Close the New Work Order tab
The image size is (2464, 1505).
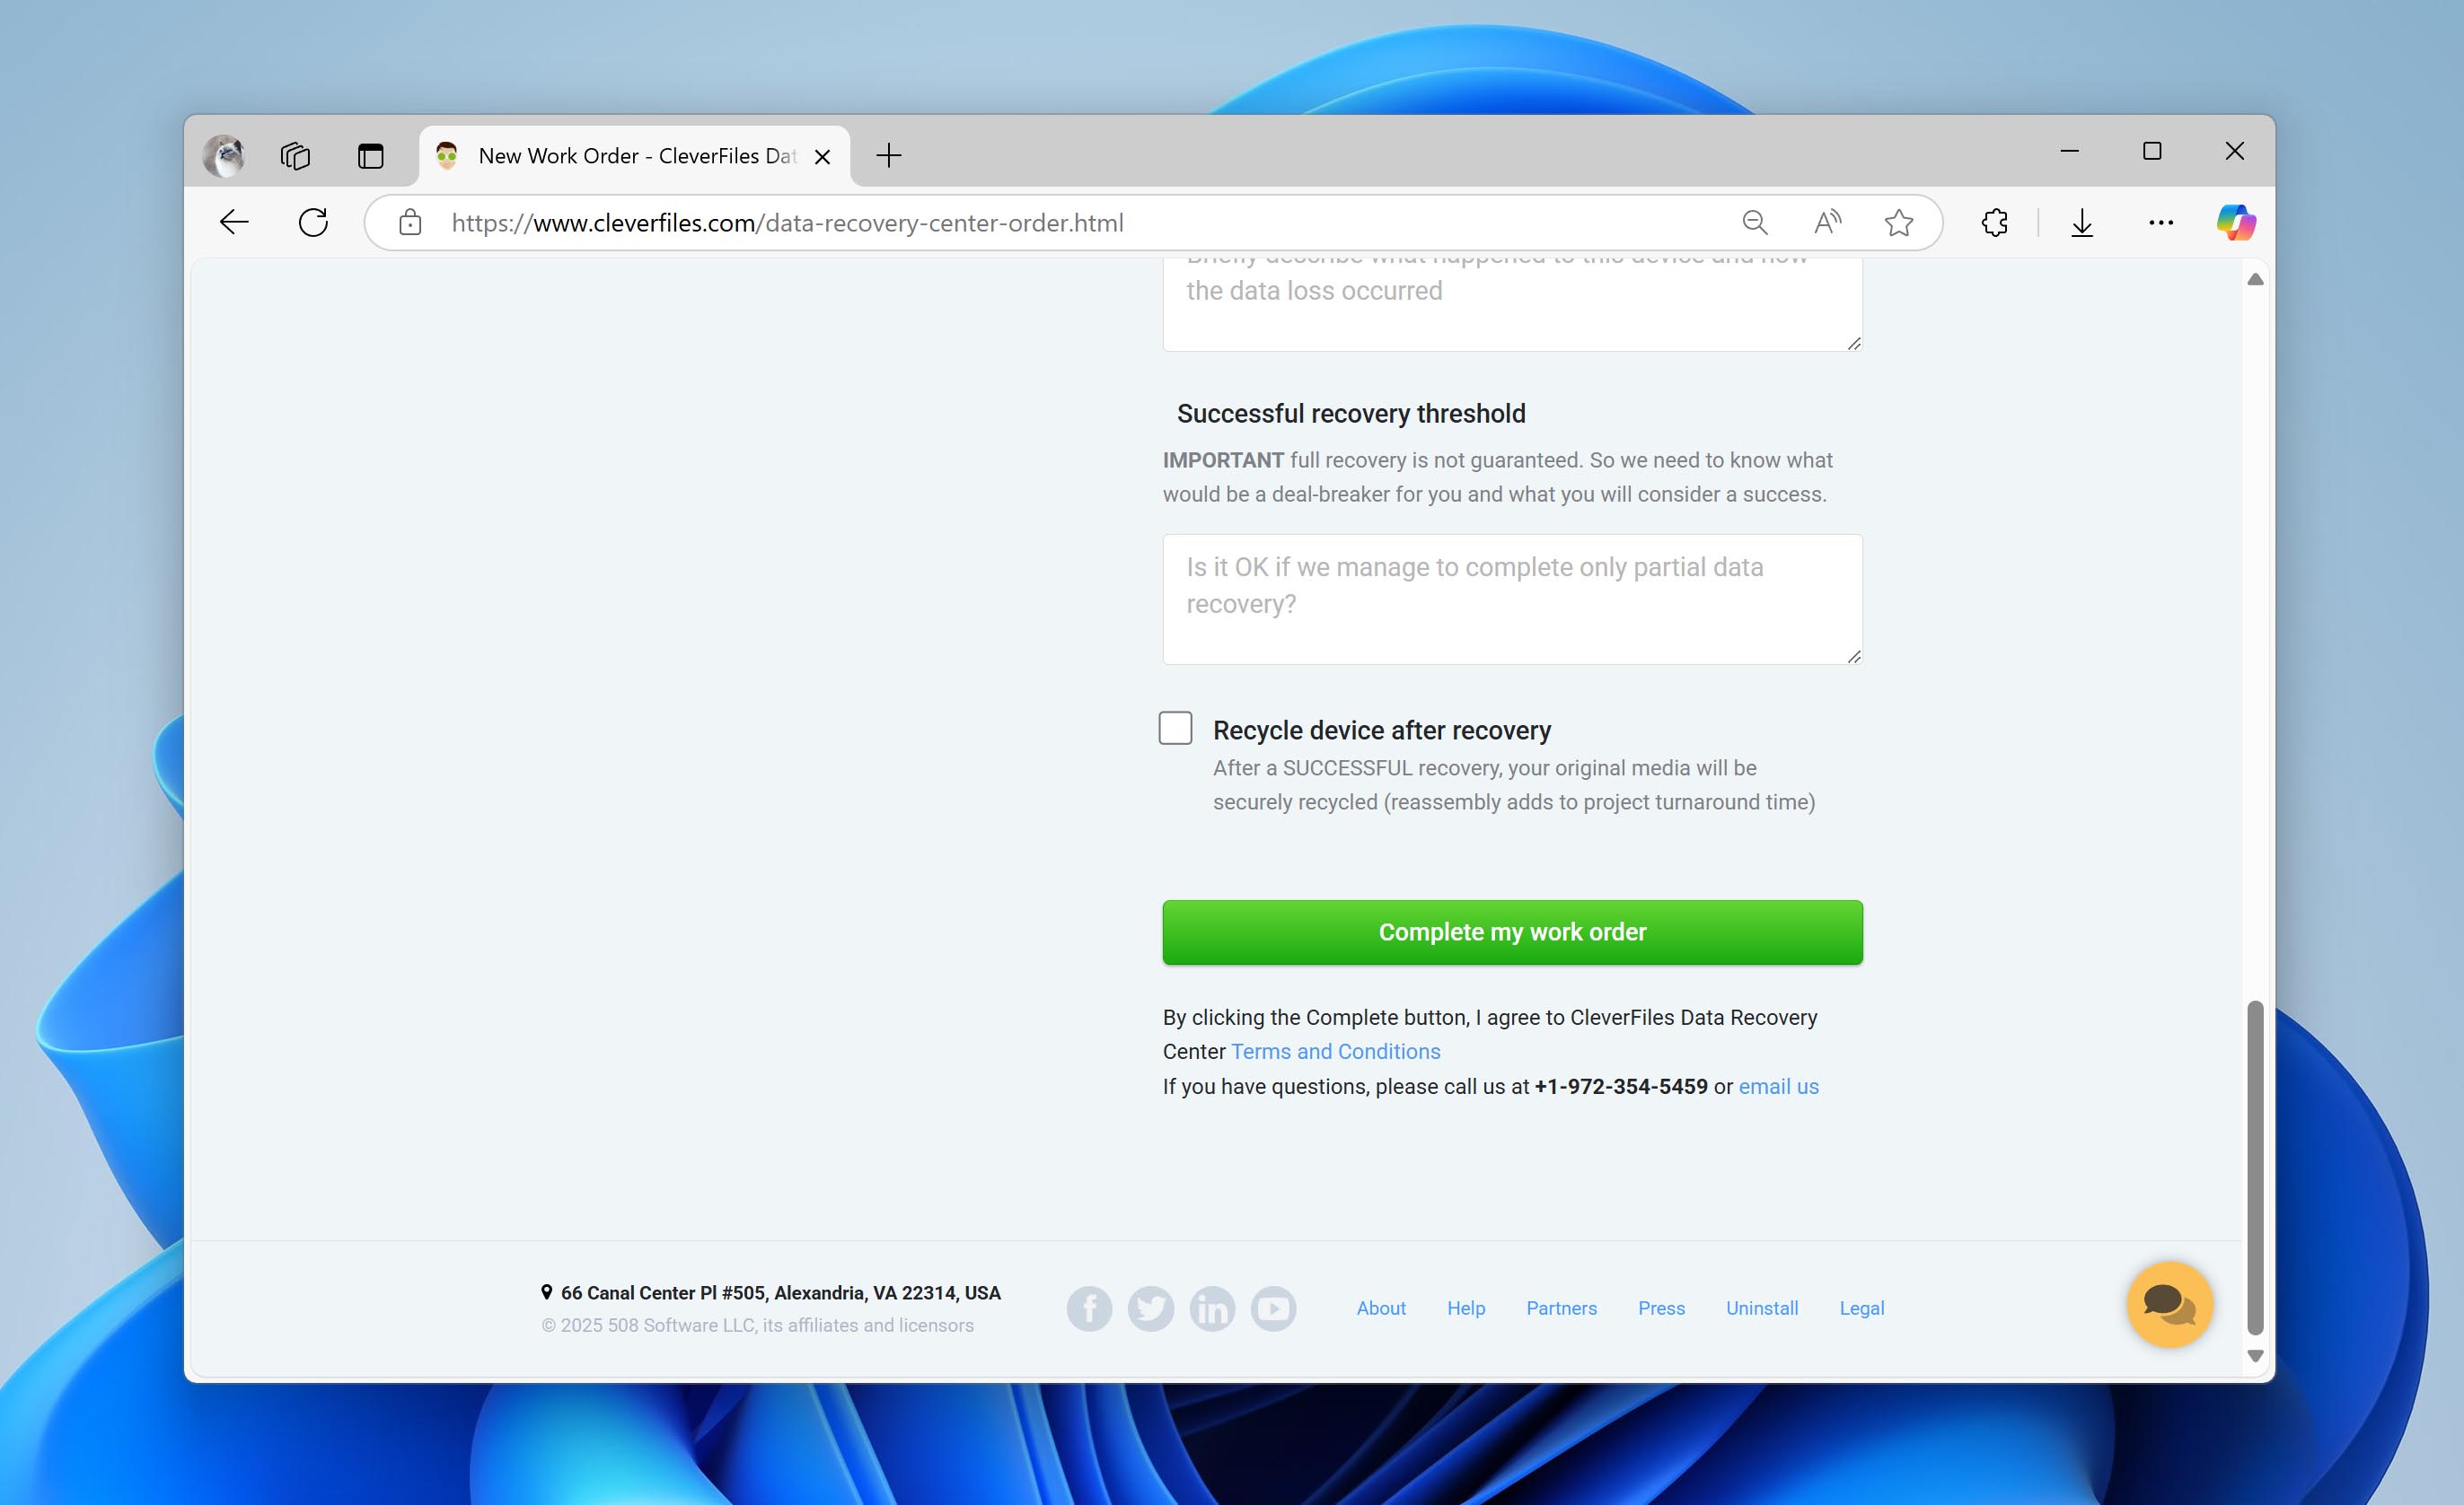(x=822, y=157)
